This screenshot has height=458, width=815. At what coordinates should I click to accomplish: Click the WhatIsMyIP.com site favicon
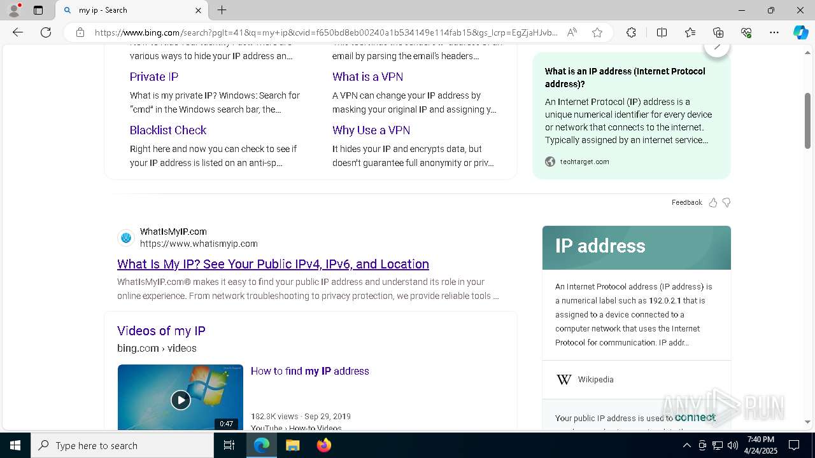pyautogui.click(x=126, y=238)
